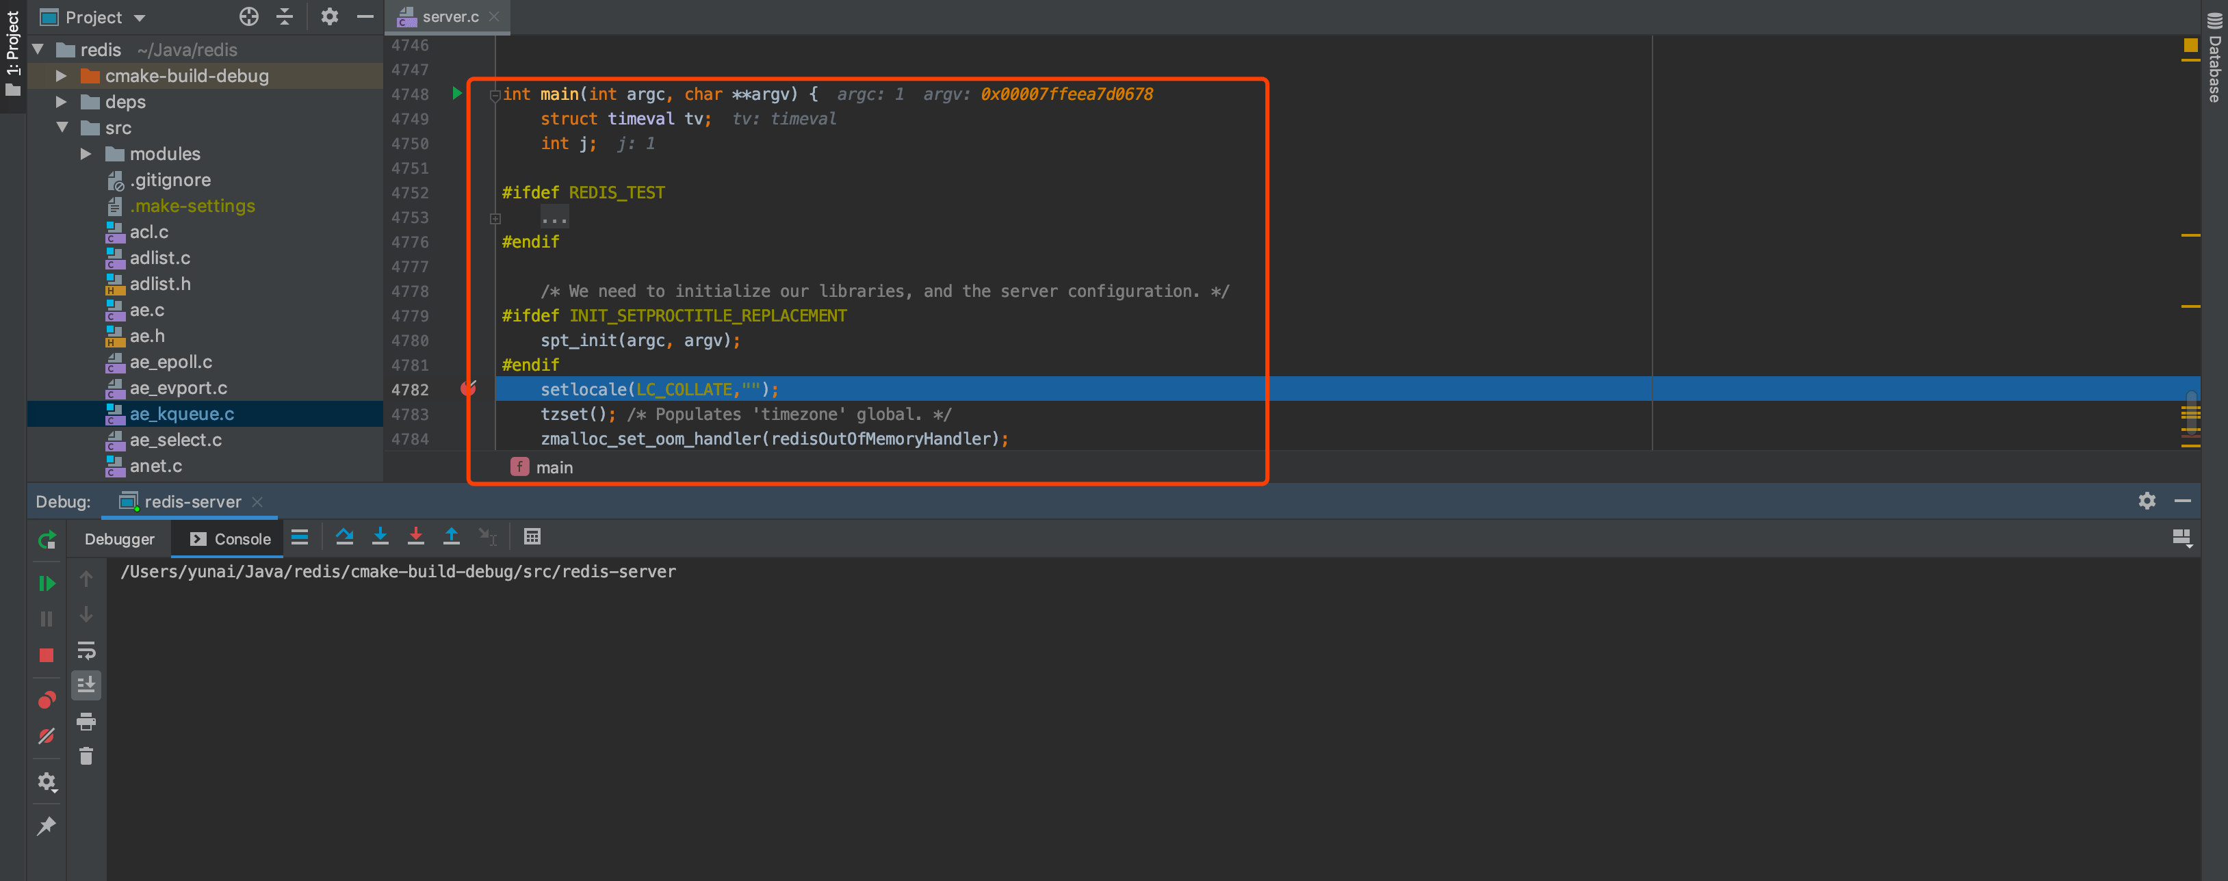Open adlist.h in the project tree

click(x=160, y=284)
